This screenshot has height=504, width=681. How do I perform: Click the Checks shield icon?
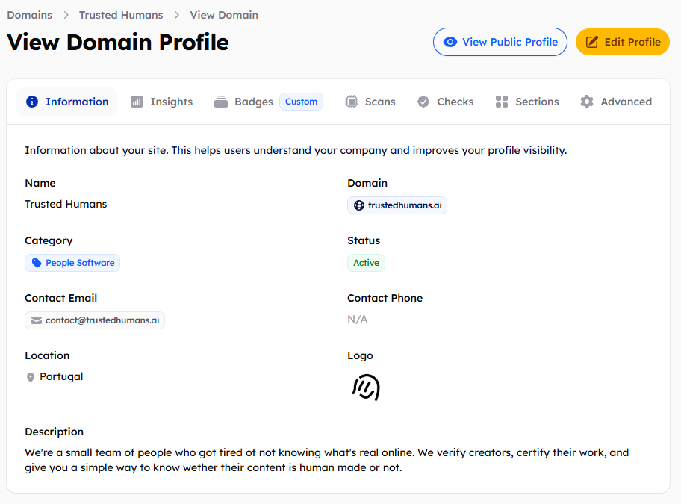click(423, 102)
